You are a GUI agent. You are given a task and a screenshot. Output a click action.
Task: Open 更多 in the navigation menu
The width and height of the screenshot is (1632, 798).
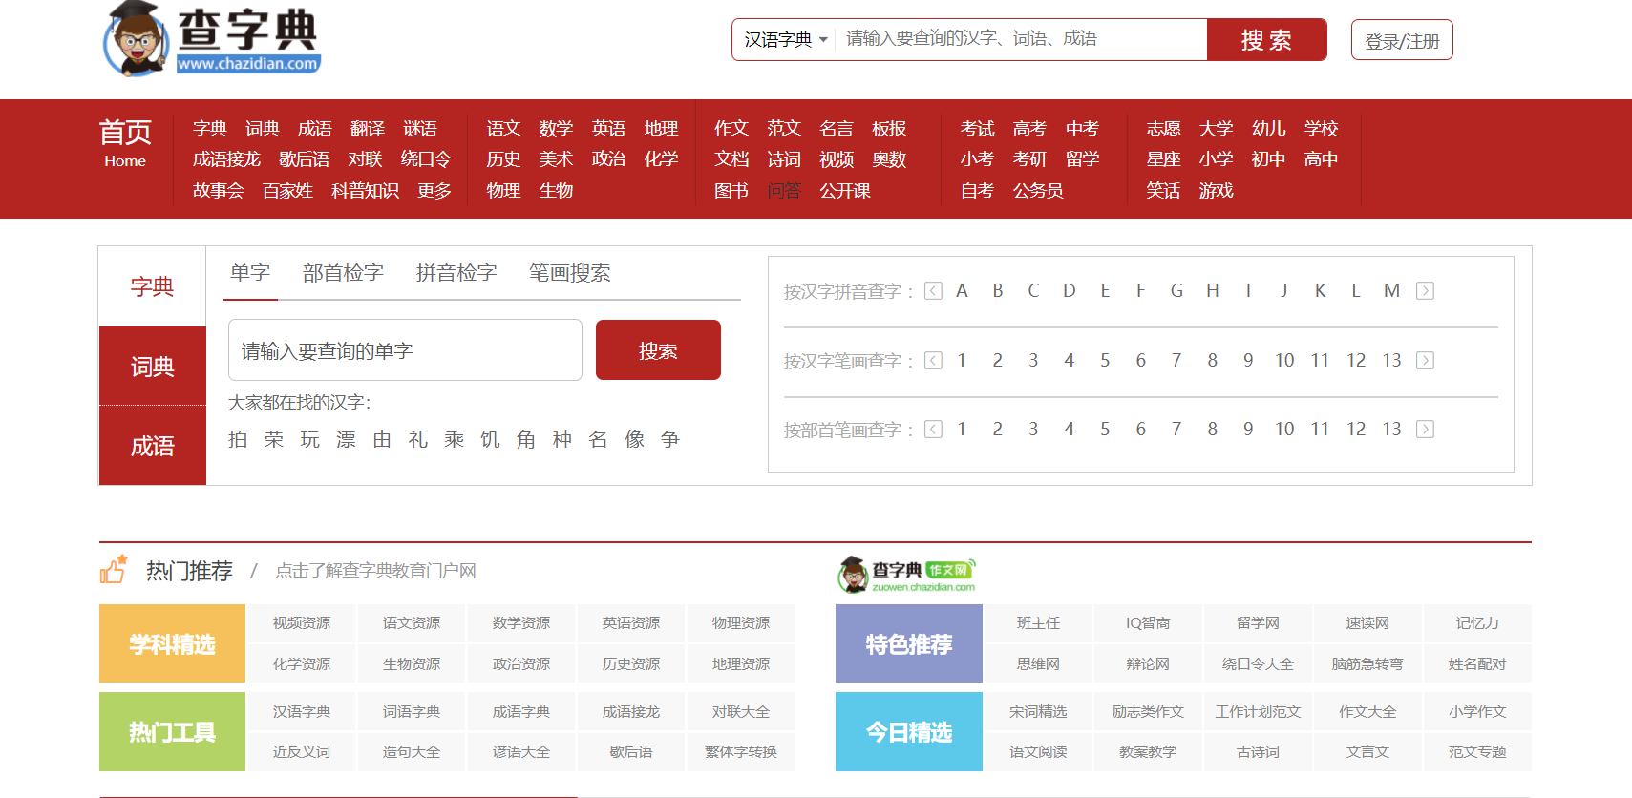(x=434, y=191)
